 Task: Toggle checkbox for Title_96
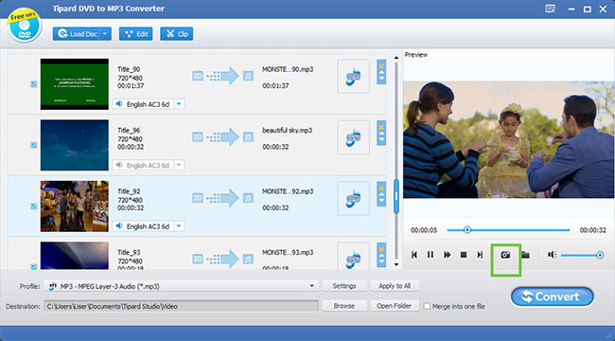click(34, 145)
